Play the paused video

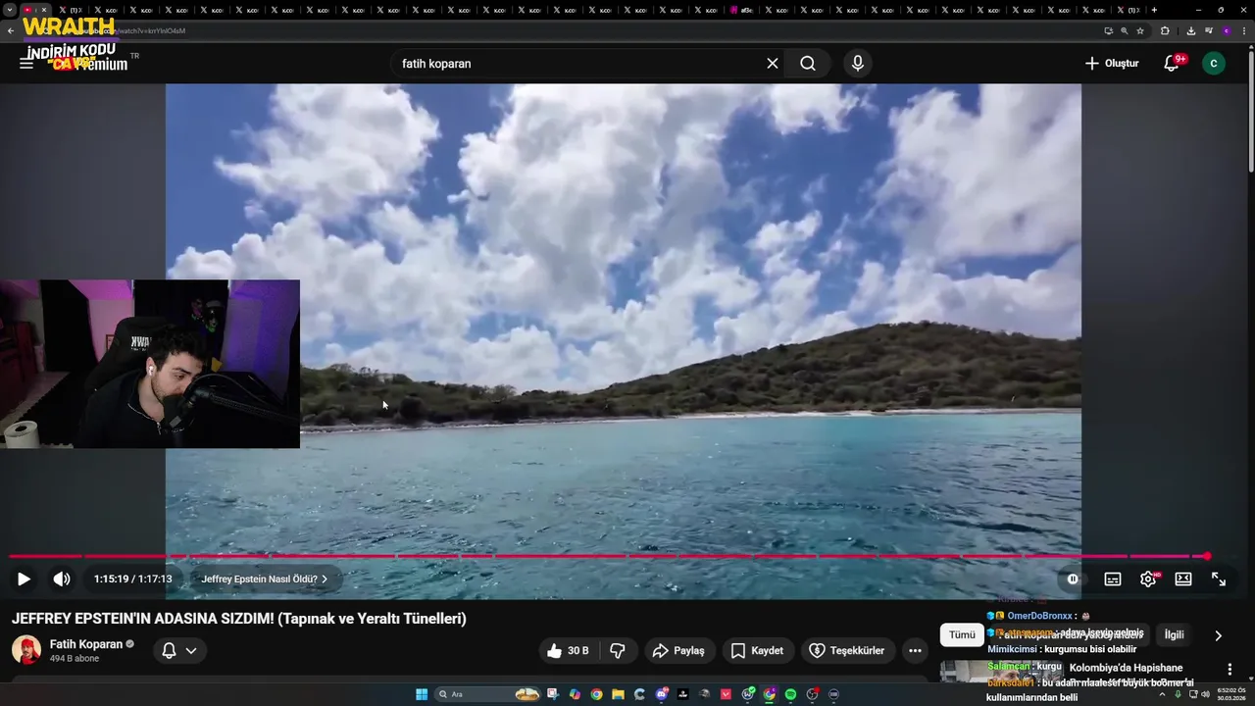tap(24, 580)
